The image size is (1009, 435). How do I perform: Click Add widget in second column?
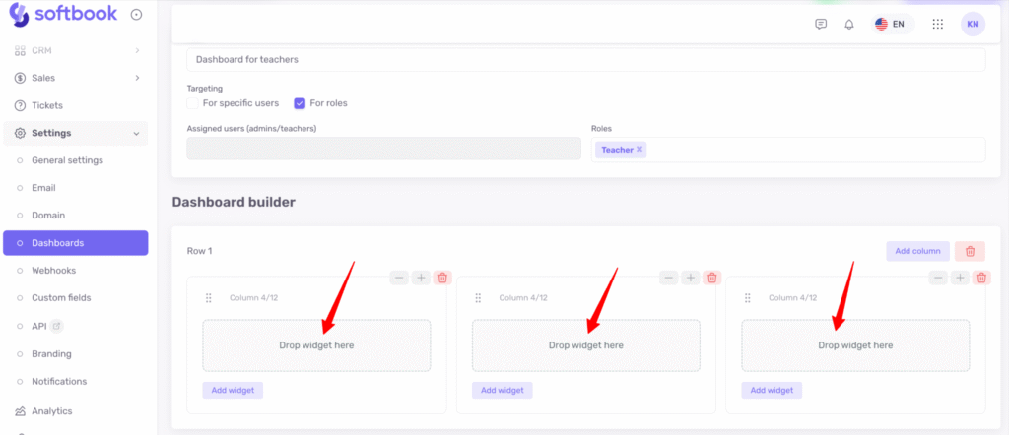pyautogui.click(x=502, y=390)
